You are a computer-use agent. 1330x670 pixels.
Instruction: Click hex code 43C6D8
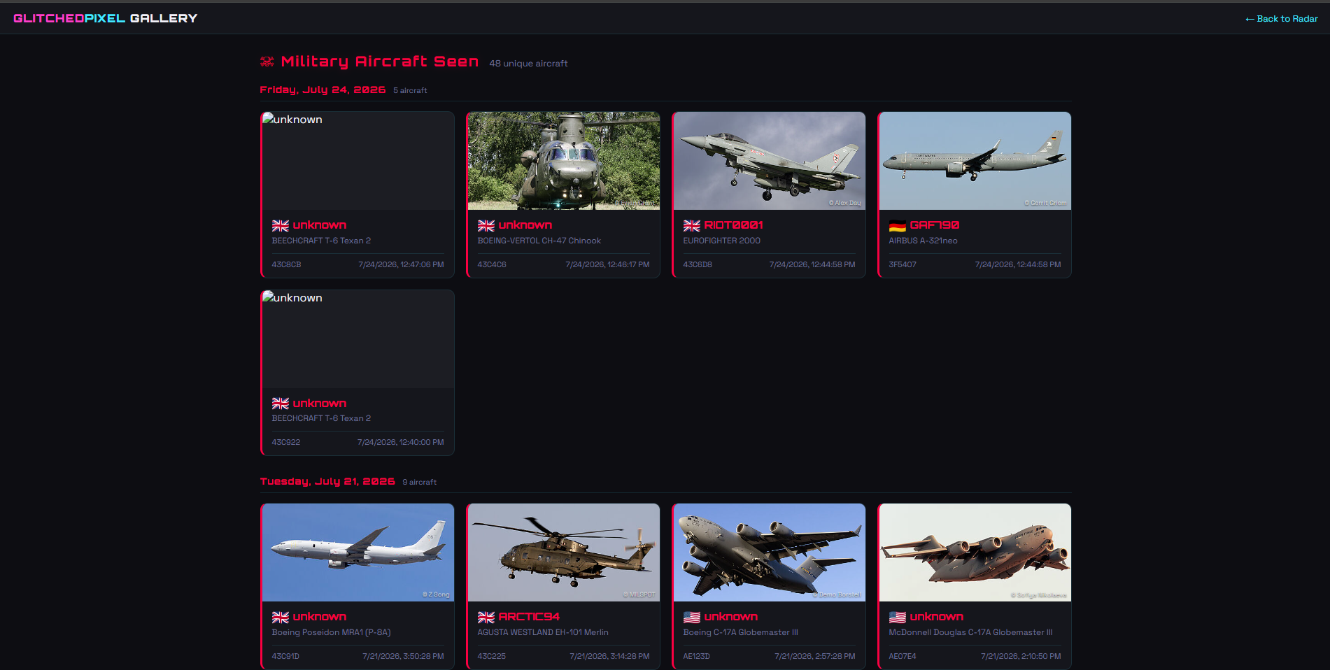698,265
